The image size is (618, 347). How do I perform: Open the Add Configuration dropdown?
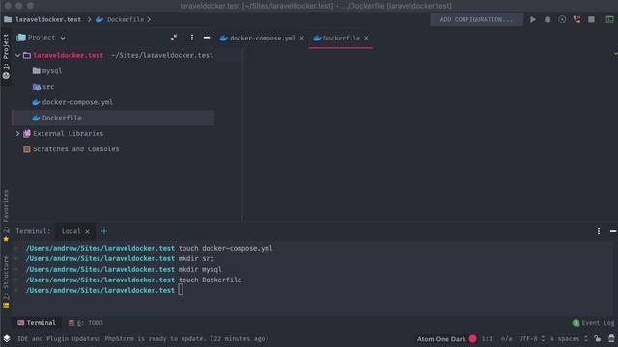[476, 19]
